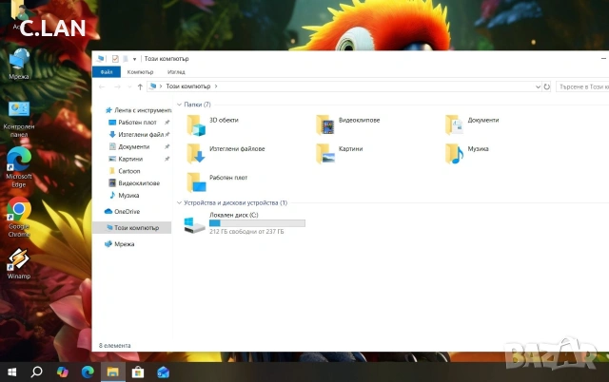This screenshot has height=382, width=609.
Task: Open the Изтеглени файлове folder
Action: point(226,154)
